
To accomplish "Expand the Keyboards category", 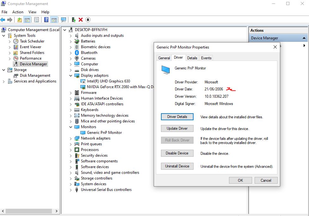I will click(71, 110).
